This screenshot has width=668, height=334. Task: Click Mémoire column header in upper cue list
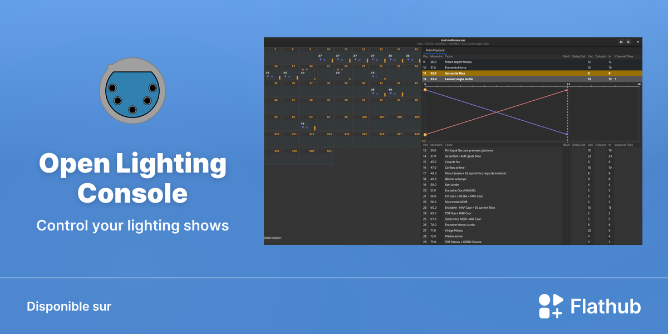pyautogui.click(x=436, y=56)
